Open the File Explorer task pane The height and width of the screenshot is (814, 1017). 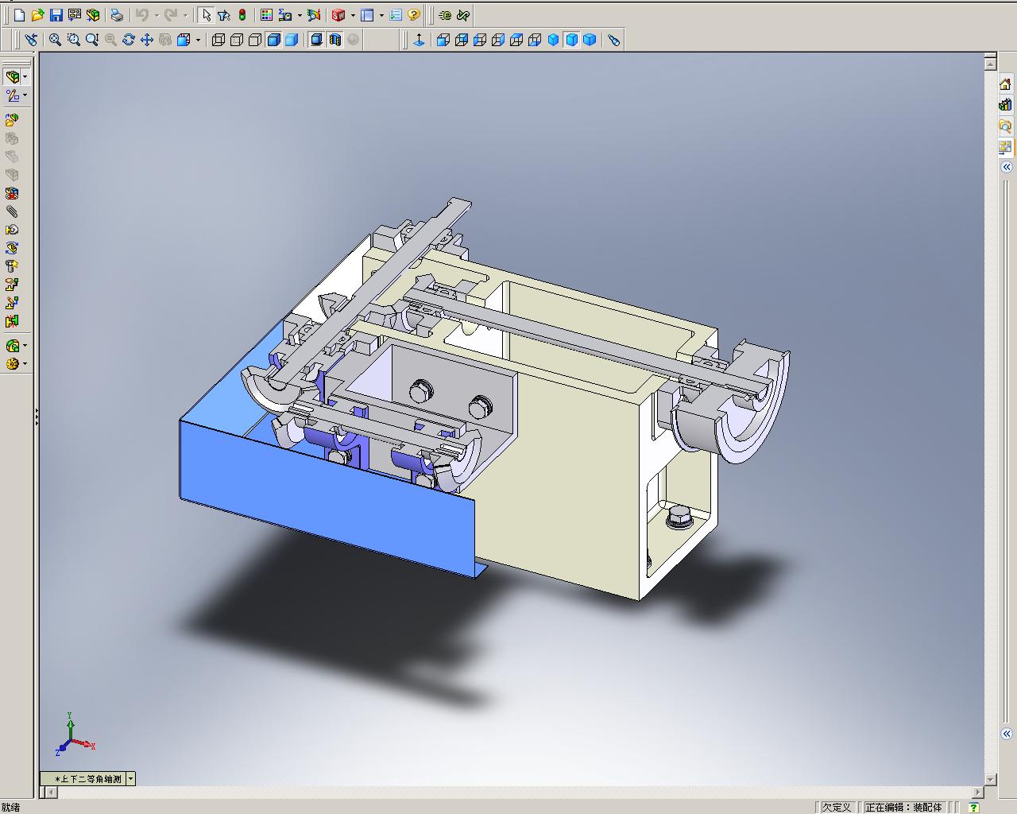pyautogui.click(x=1006, y=126)
